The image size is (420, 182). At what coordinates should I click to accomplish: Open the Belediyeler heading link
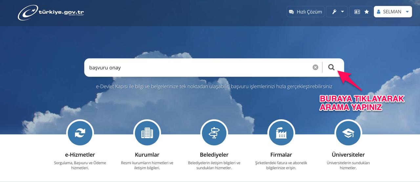coord(214,155)
